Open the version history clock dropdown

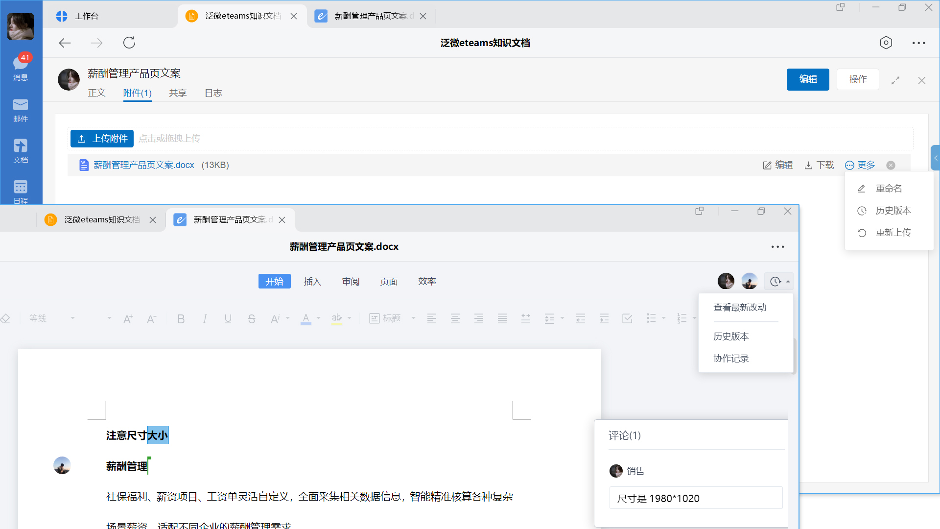tap(778, 281)
